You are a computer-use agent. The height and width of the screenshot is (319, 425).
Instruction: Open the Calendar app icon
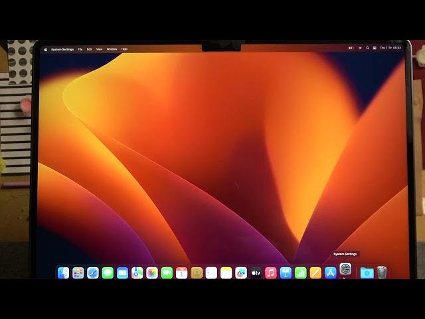(x=181, y=272)
